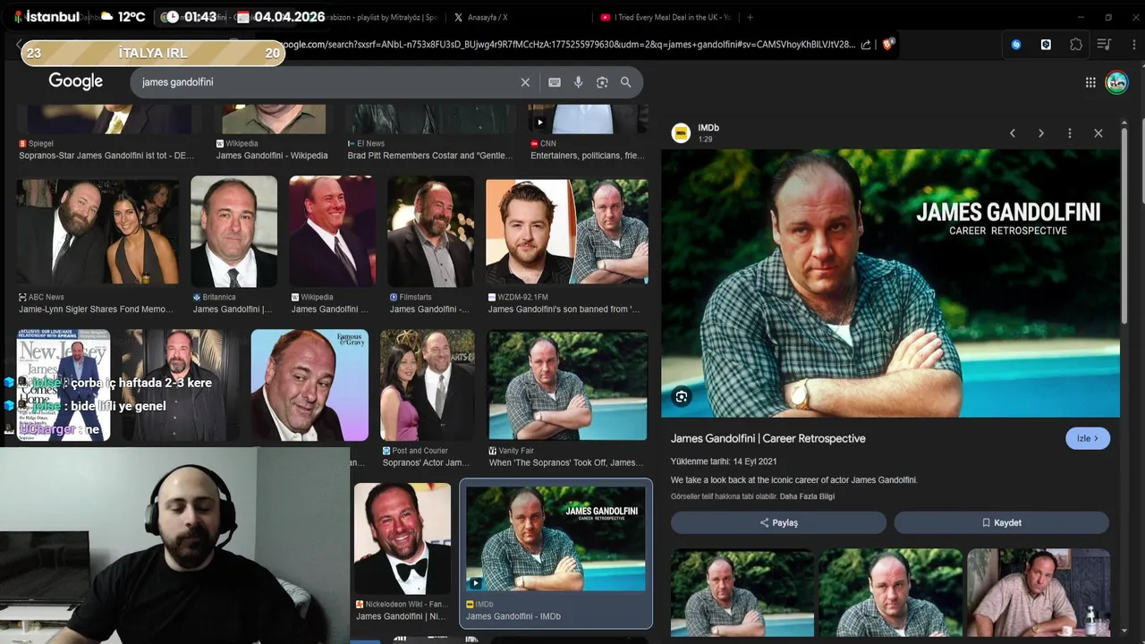Click the Brave shields icon in address bar

click(x=888, y=44)
